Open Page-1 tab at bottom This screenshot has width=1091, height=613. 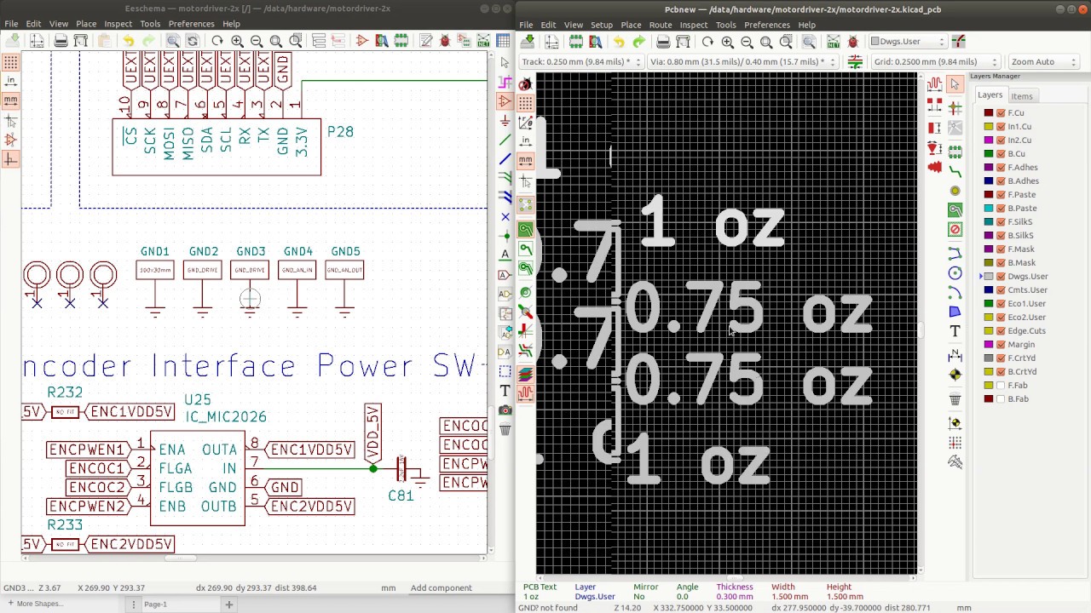[155, 604]
